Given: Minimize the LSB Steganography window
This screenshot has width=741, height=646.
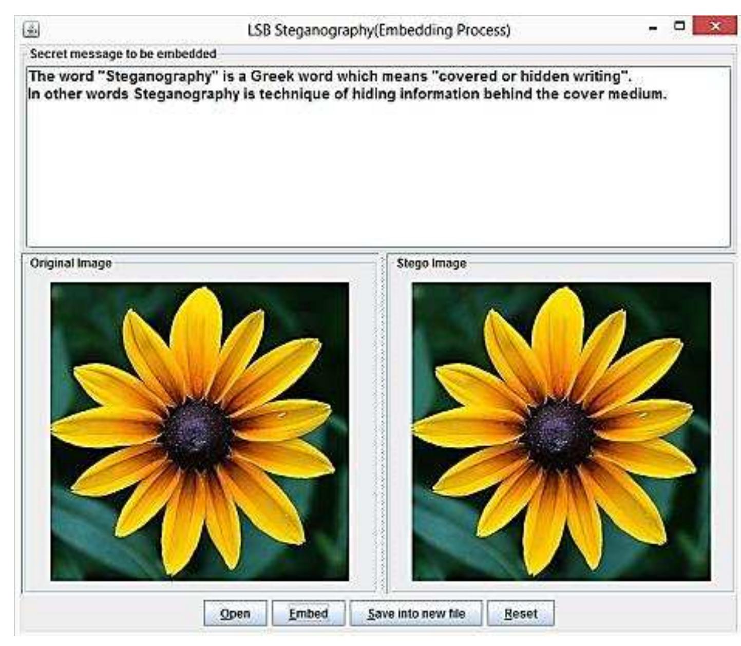Looking at the screenshot, I should 653,28.
